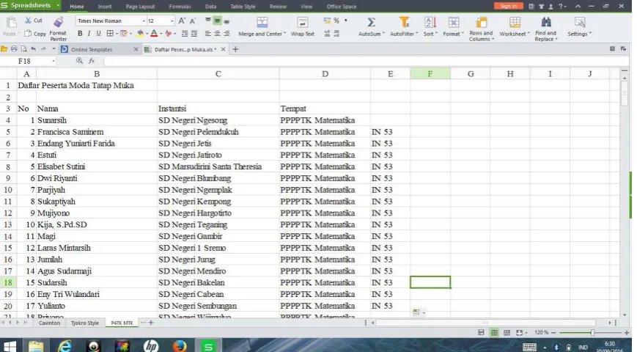The width and height of the screenshot is (637, 352).
Task: Apply percent style to the cell
Action: pos(336,21)
